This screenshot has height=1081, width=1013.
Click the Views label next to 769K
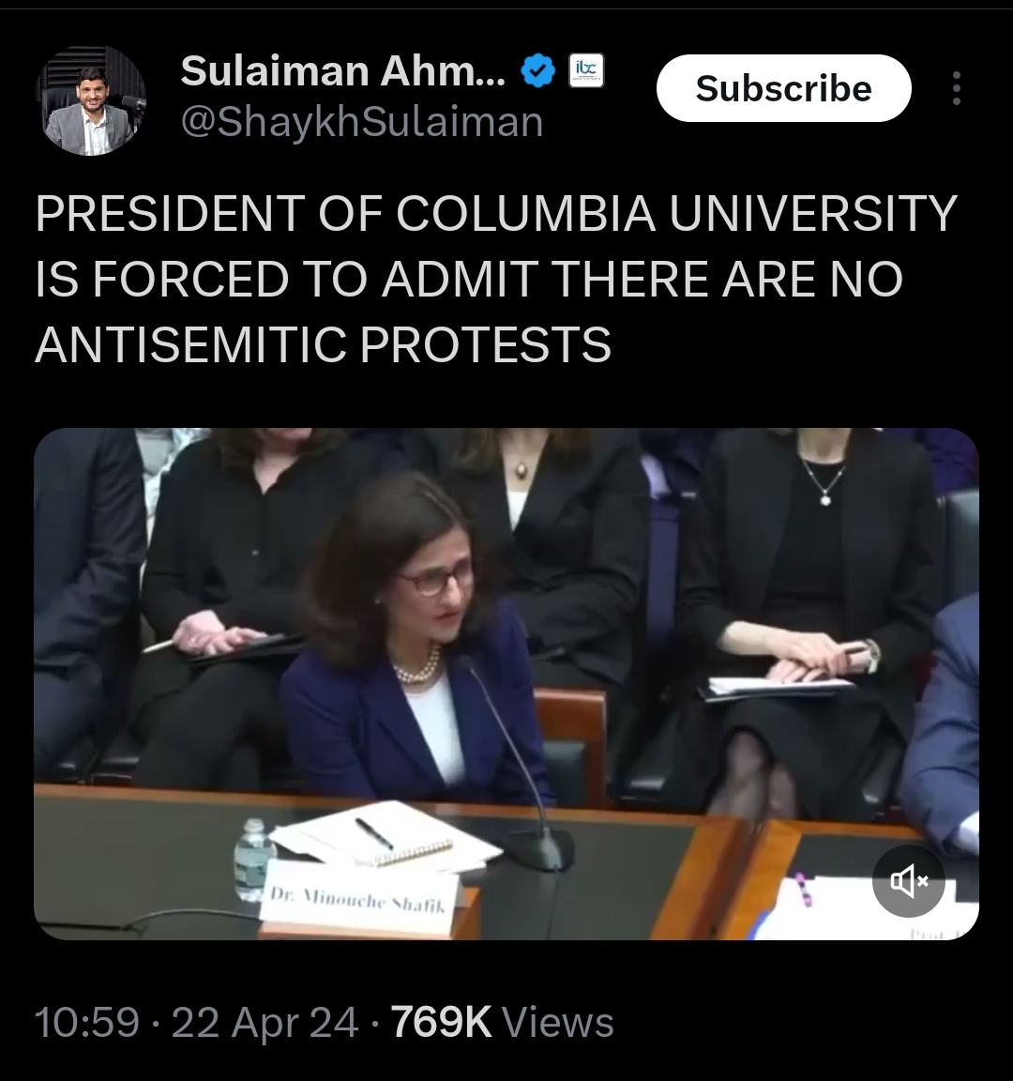coord(558,1022)
